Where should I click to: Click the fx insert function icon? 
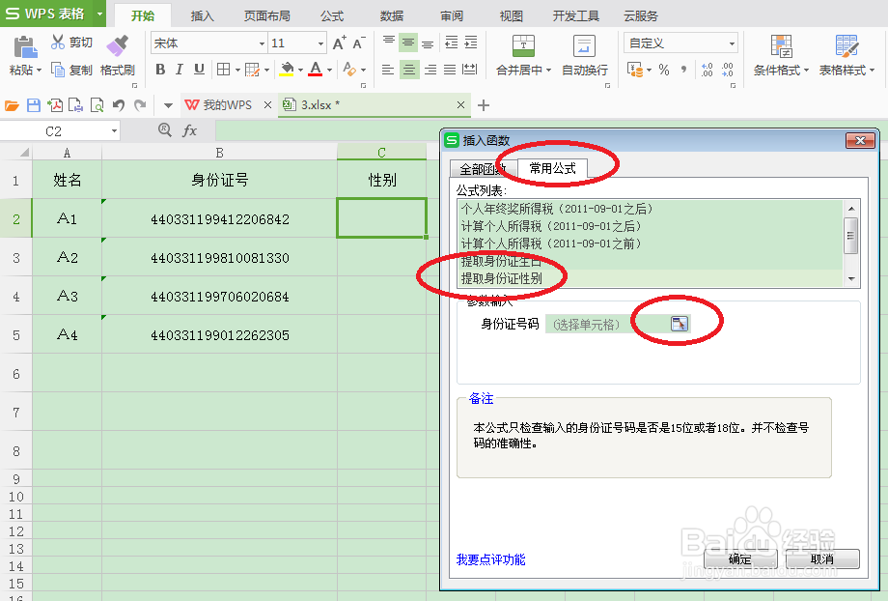coord(189,131)
